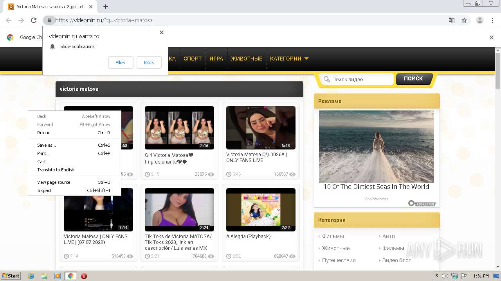
Task: Select Reload from the context menu
Action: [74, 133]
